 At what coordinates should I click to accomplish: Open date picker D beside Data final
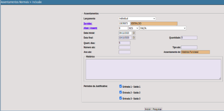point(134,38)
